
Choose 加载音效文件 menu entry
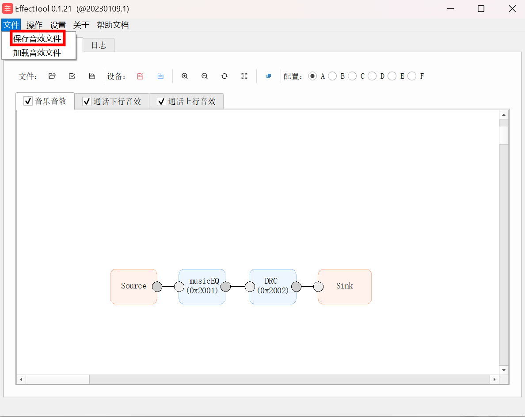pos(37,53)
